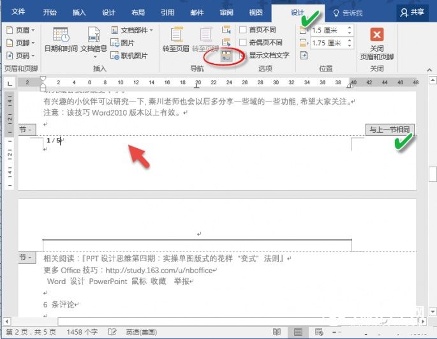Click the 与上一节相同 (Same as Previous) tag
The width and height of the screenshot is (437, 339).
point(390,130)
